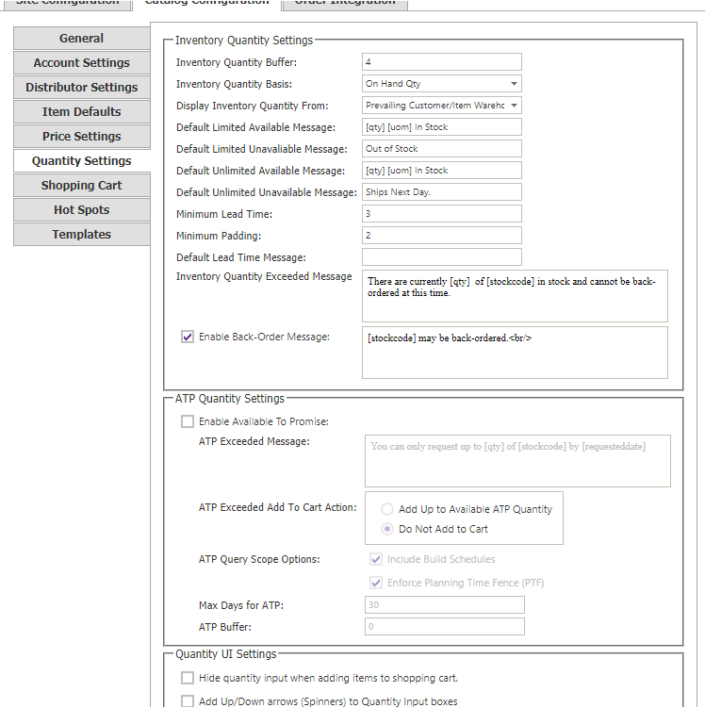Click the Minimum Lead Time field
This screenshot has height=708, width=705.
(x=441, y=214)
